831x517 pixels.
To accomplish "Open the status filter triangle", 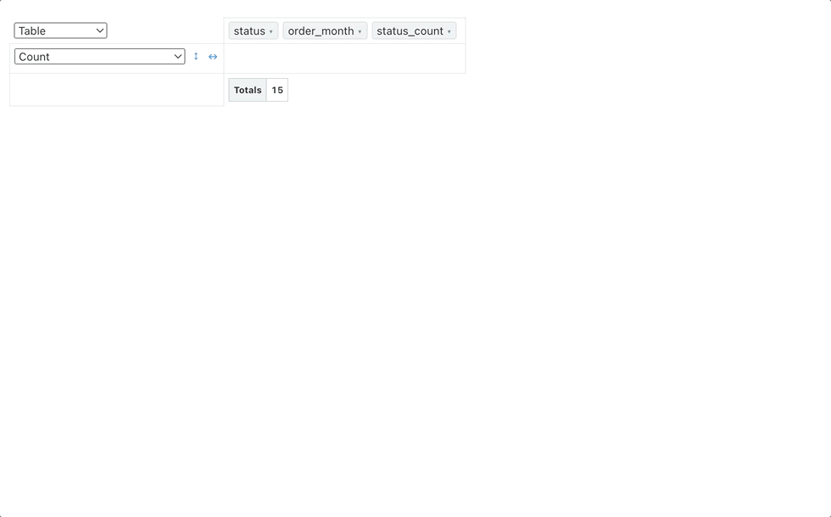I will pyautogui.click(x=270, y=31).
